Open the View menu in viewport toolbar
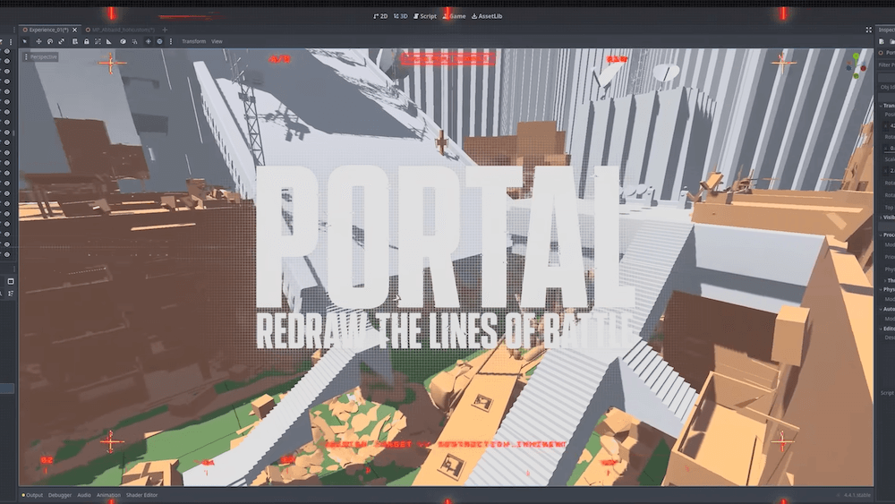This screenshot has height=504, width=895. click(x=217, y=41)
